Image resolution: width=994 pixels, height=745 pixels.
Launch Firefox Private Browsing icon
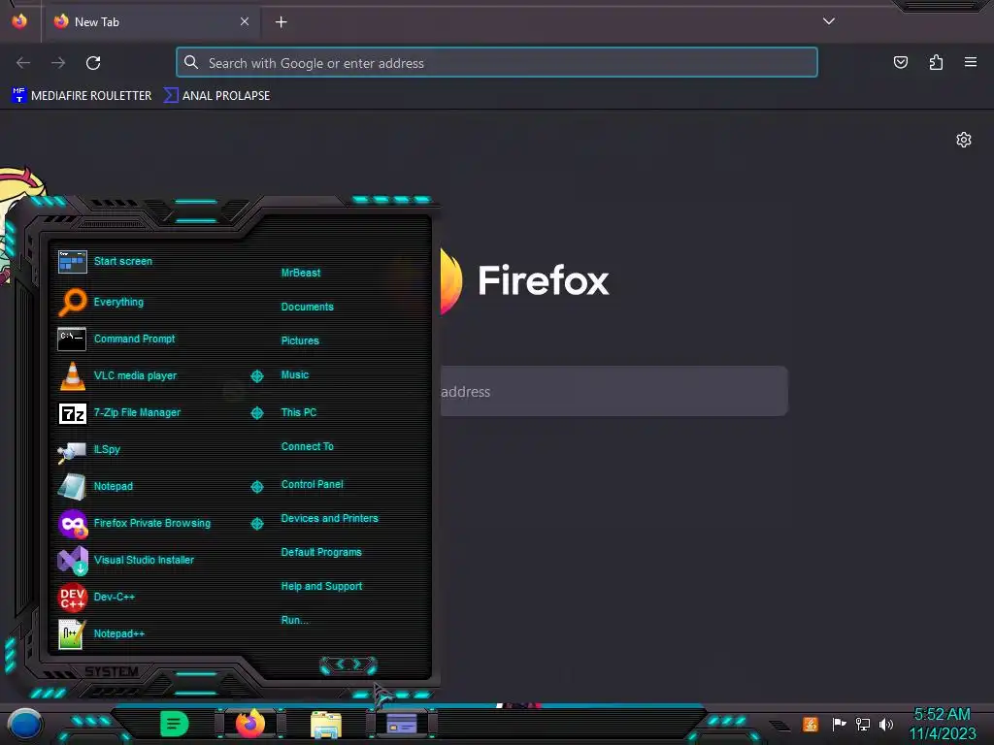click(x=72, y=524)
